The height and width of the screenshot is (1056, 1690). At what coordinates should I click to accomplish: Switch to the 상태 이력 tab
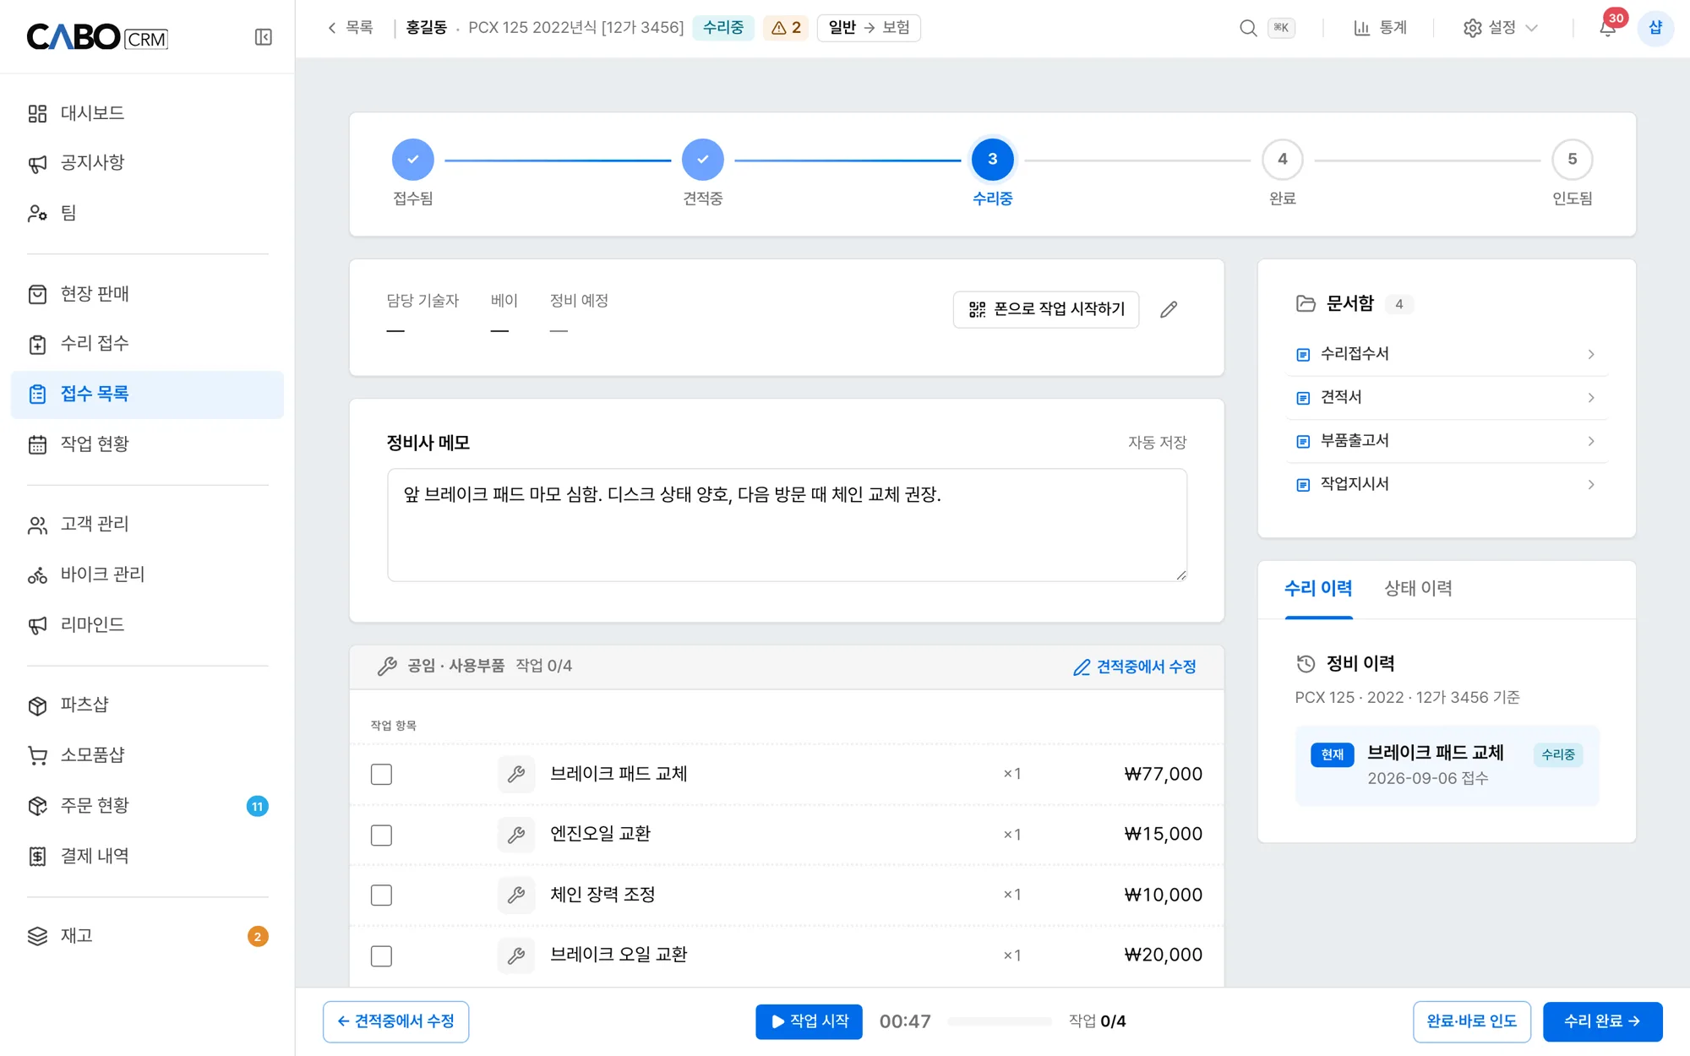coord(1418,589)
